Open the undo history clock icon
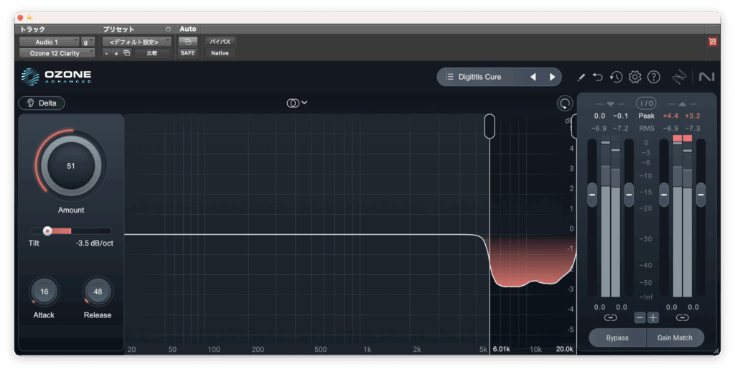 [x=616, y=77]
